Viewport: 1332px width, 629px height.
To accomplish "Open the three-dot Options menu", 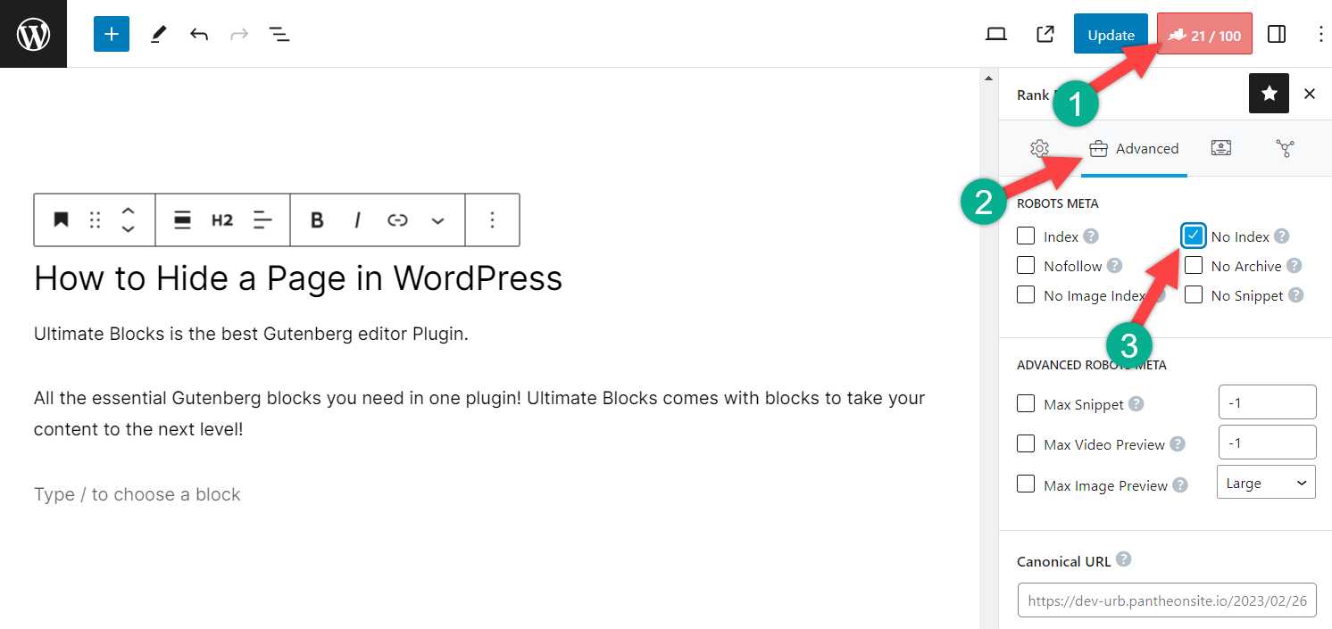I will point(1320,35).
